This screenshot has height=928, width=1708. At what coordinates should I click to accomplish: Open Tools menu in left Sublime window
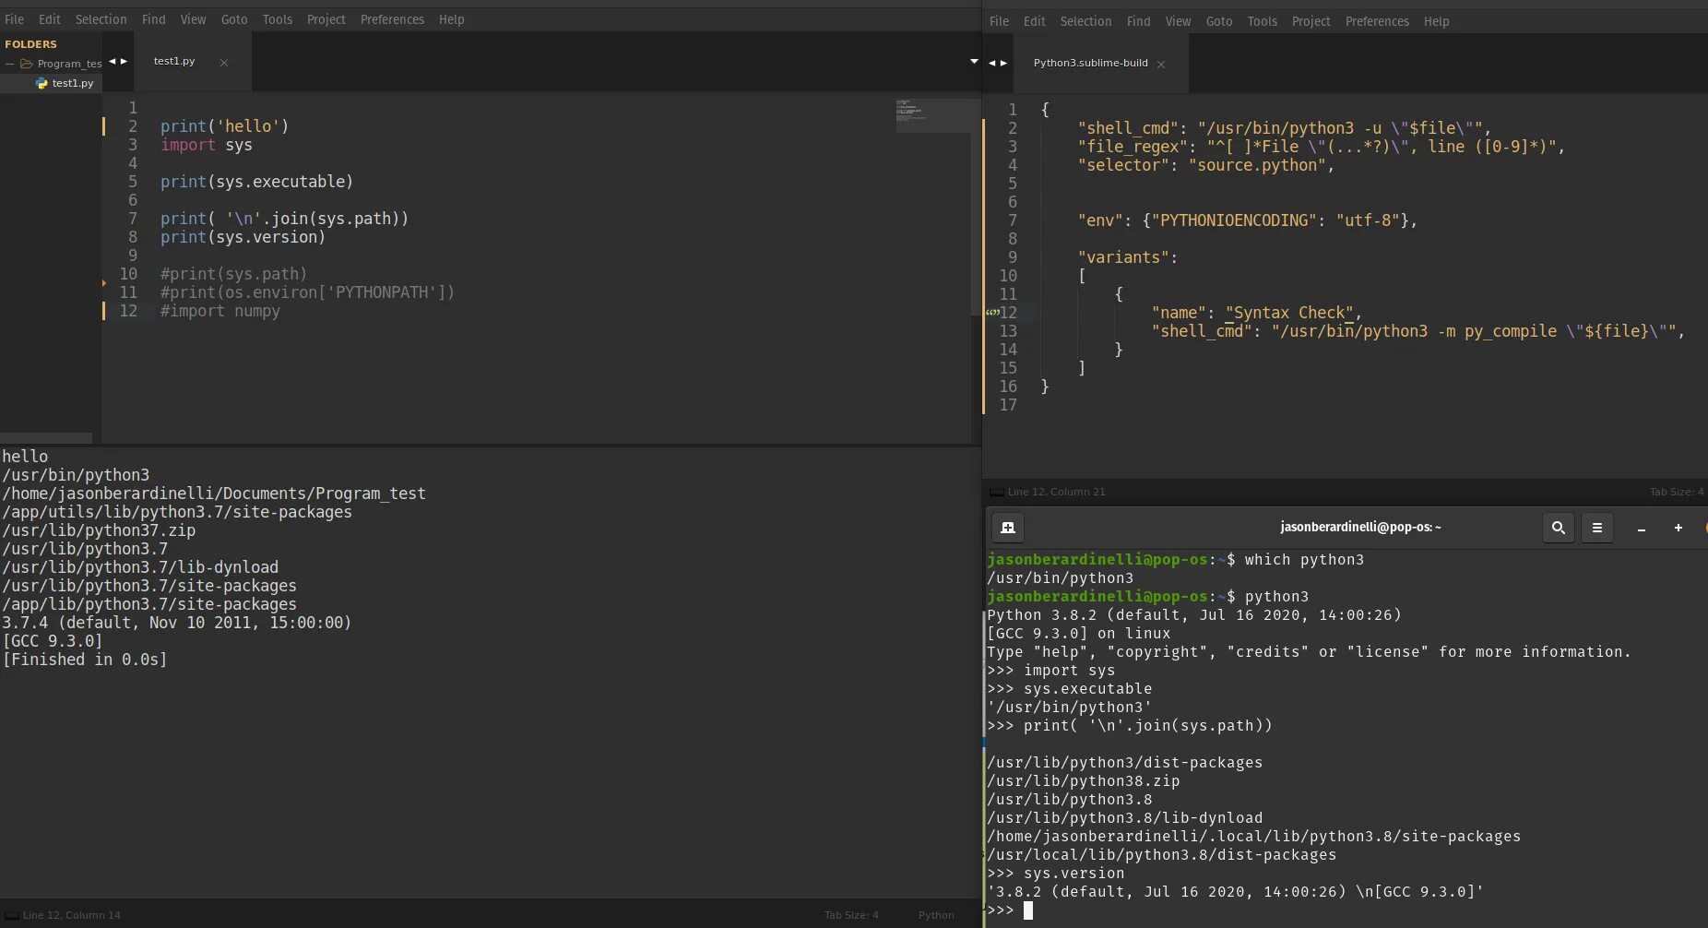coord(277,19)
